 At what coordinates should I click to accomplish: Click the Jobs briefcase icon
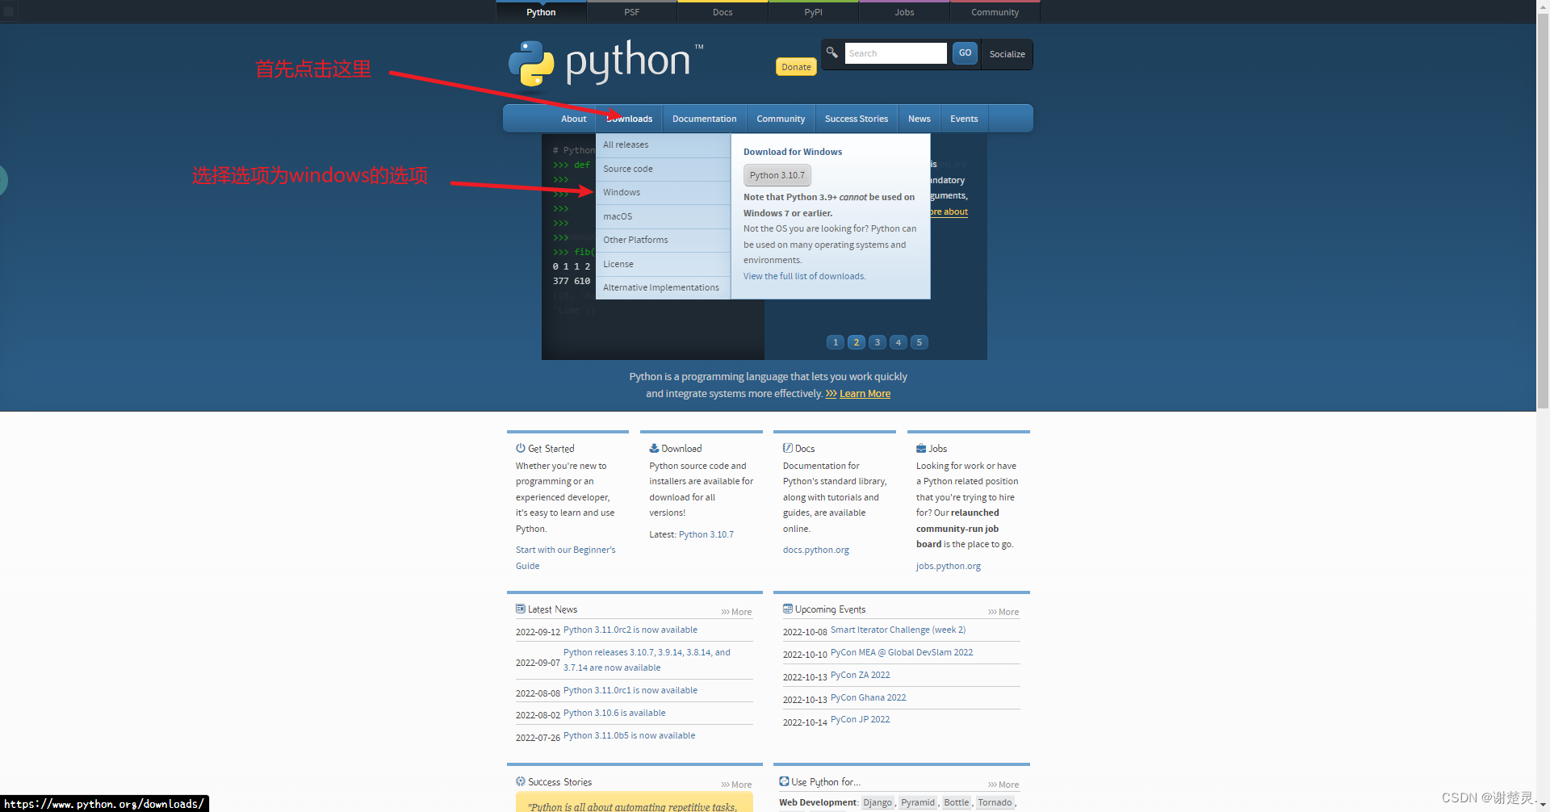[x=921, y=448]
